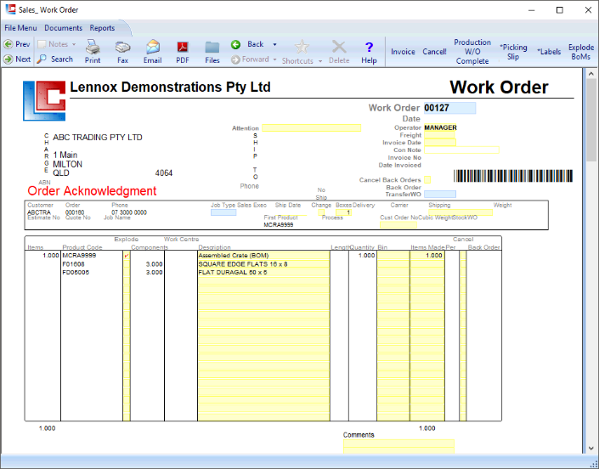
Task: Open the File Menu
Action: tap(21, 28)
